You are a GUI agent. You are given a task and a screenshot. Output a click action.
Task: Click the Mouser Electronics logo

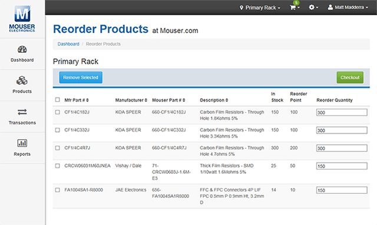tap(22, 19)
